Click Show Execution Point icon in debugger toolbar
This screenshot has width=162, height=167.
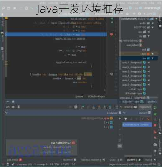[116, 107]
